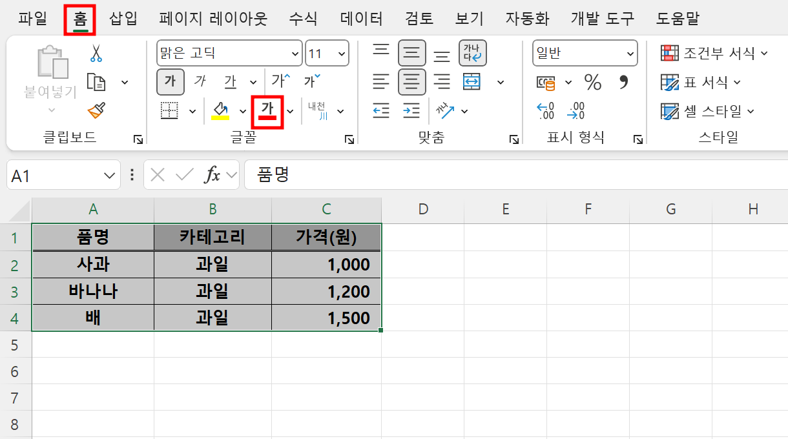Click the cancel X in formula bar
The width and height of the screenshot is (788, 439).
(157, 175)
